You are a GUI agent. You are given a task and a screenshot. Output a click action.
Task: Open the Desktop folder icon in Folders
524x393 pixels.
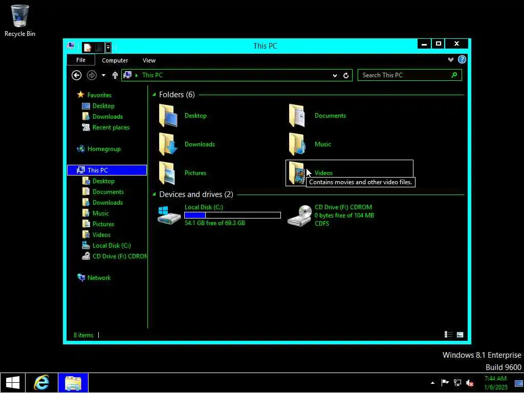pos(168,116)
